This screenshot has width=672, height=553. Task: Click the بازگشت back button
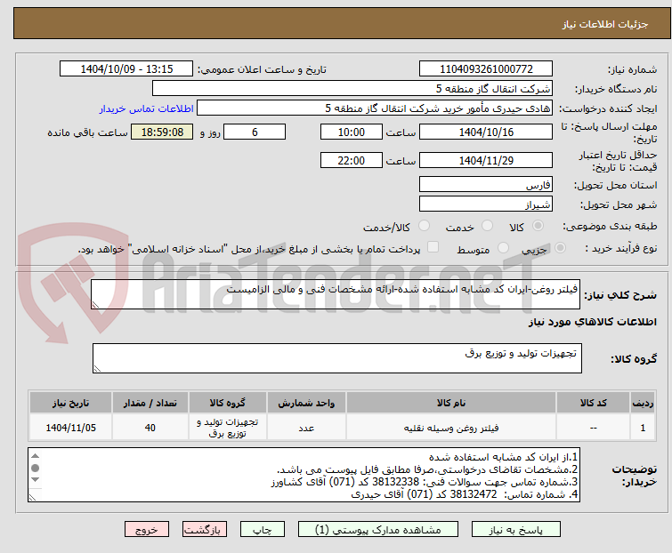[x=205, y=530]
